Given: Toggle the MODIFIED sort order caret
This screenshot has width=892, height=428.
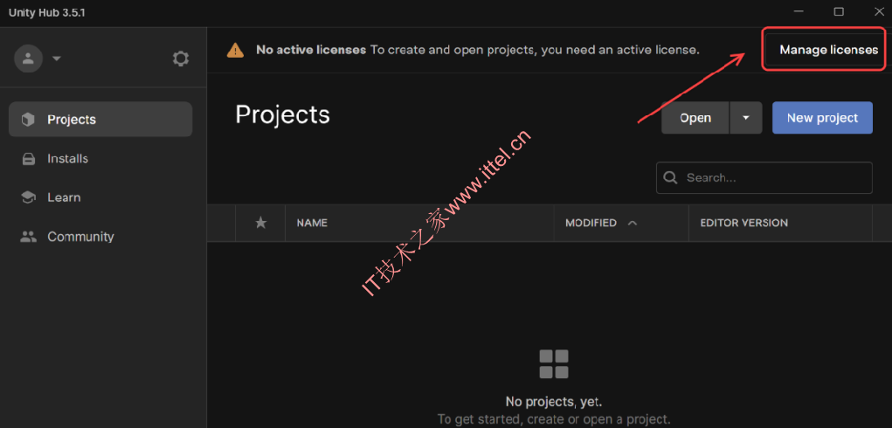Looking at the screenshot, I should coord(632,223).
